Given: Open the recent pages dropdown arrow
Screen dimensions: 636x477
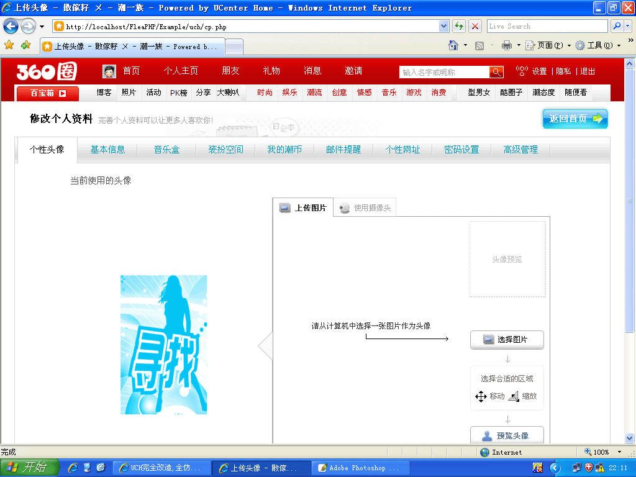Looking at the screenshot, I should 42,27.
